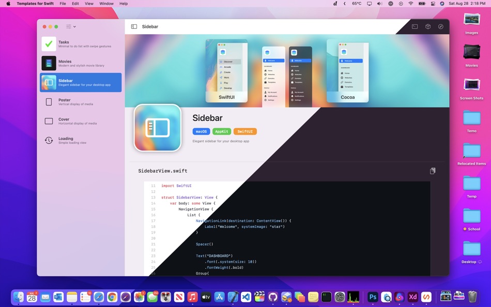Open the Help menu
The width and height of the screenshot is (491, 307).
(124, 4)
